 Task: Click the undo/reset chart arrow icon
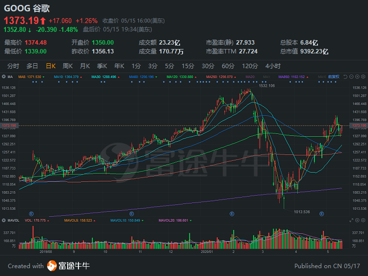point(345,77)
